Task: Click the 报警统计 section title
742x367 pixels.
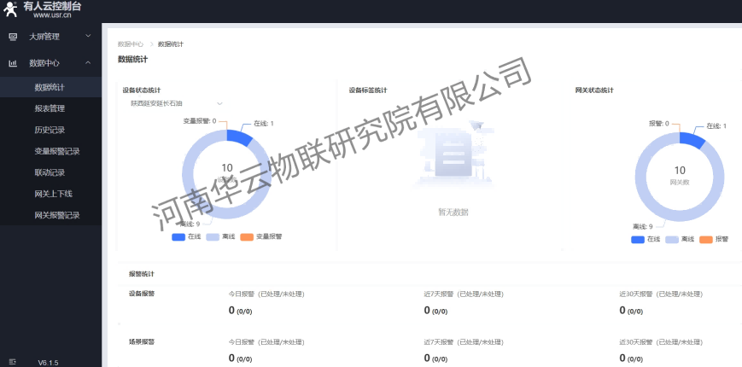Action: tap(142, 274)
